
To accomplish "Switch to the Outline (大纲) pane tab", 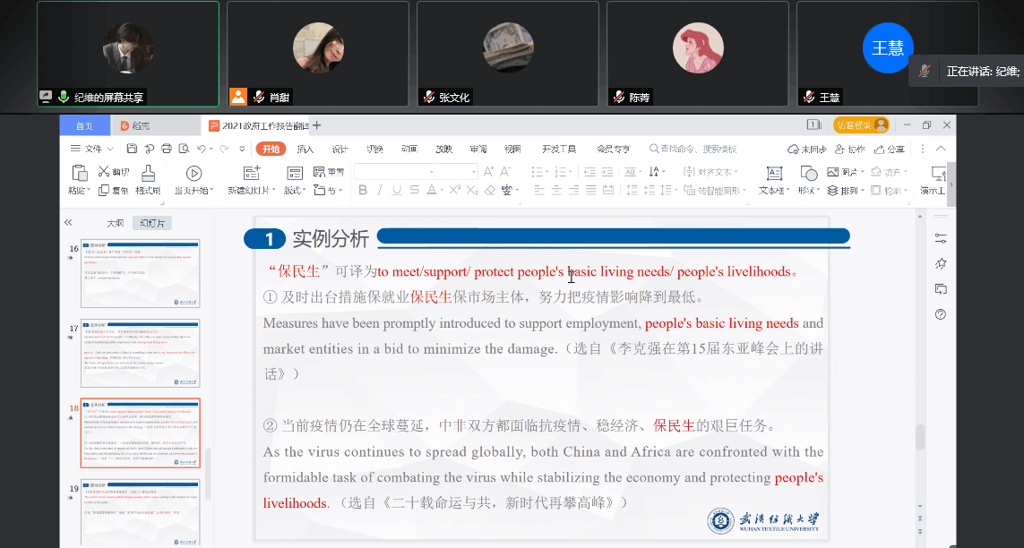I will click(x=116, y=223).
